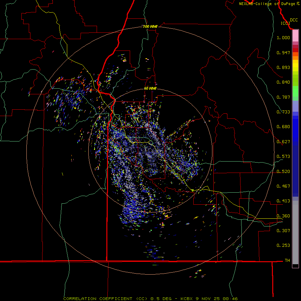Click the 0.893 legend value
This screenshot has width=301, height=301.
point(283,67)
